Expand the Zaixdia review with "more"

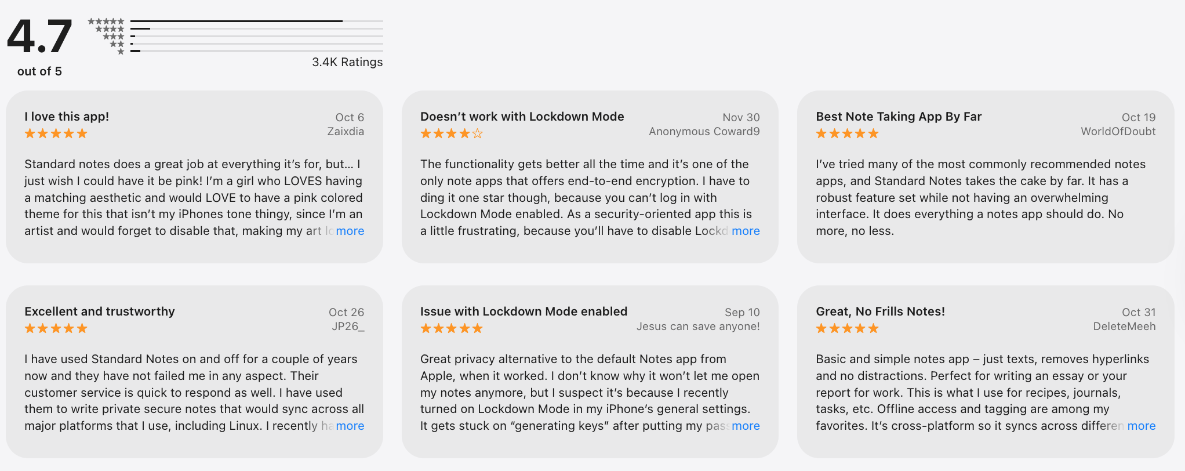click(x=350, y=231)
